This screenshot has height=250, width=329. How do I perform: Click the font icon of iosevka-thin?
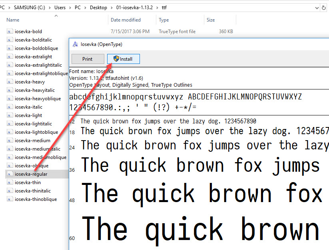(x=9, y=183)
